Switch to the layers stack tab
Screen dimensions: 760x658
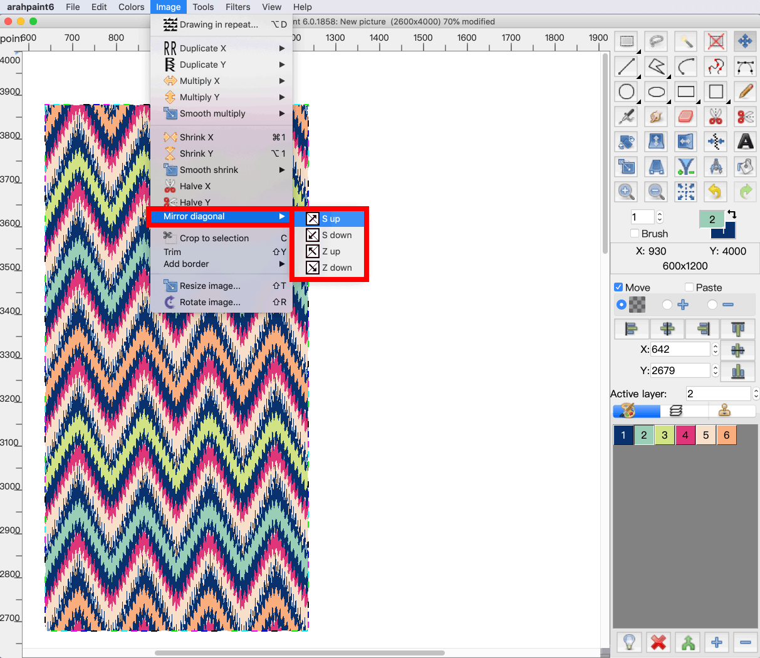click(676, 410)
